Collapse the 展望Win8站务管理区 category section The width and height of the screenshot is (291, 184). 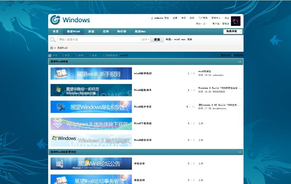tap(240, 152)
